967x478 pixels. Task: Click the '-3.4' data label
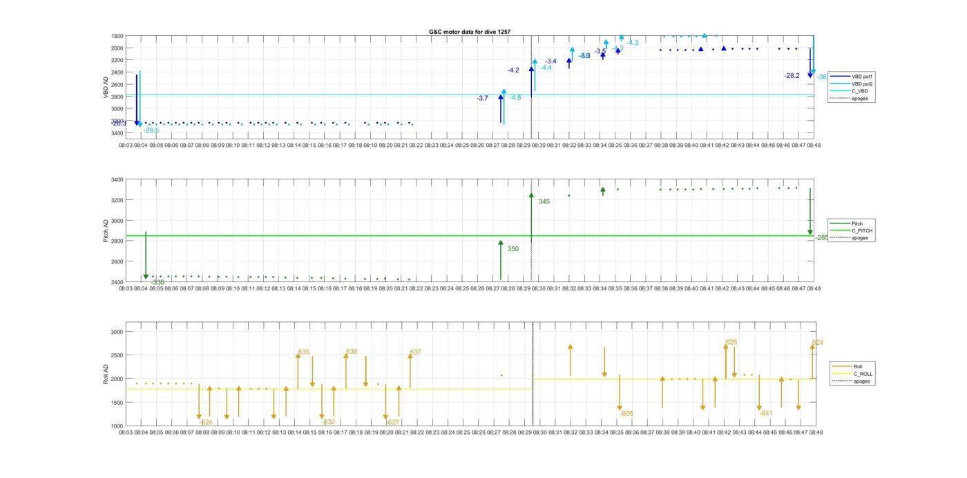pyautogui.click(x=550, y=61)
